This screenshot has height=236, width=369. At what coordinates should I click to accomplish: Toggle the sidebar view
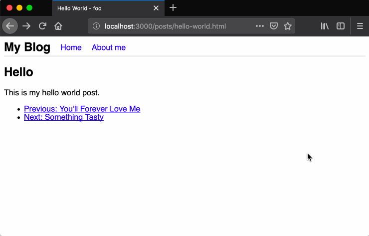341,26
